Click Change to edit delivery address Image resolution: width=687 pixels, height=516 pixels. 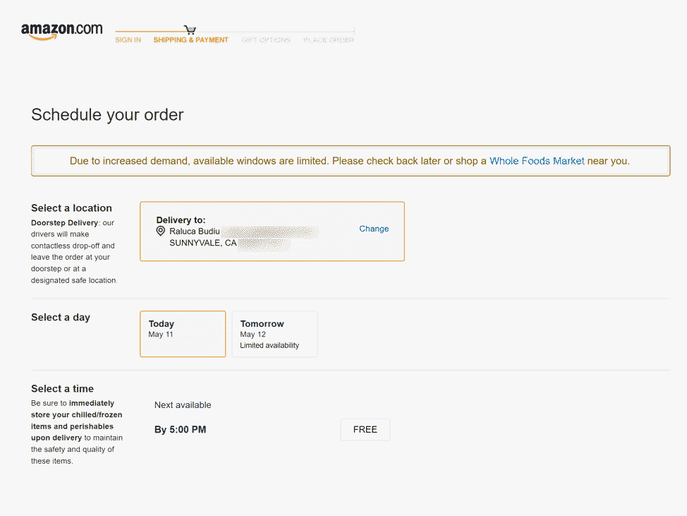point(374,229)
